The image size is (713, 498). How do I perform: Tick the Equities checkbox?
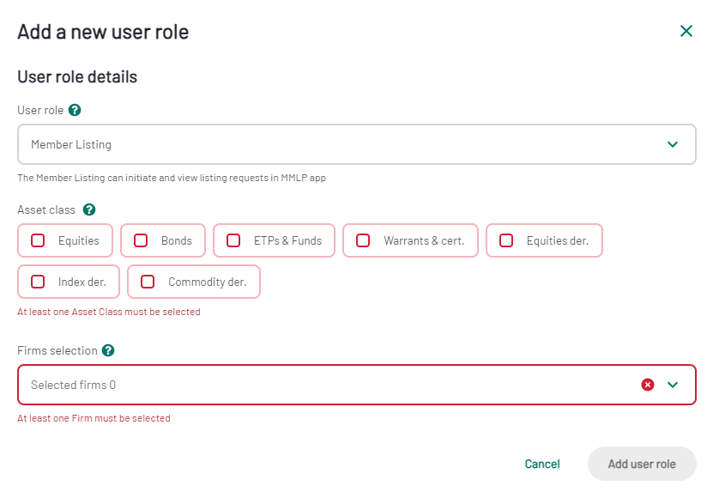38,240
